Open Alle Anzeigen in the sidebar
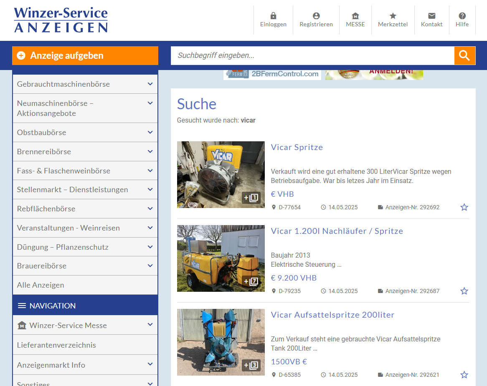Screen dimensions: 487x386 click(41, 285)
